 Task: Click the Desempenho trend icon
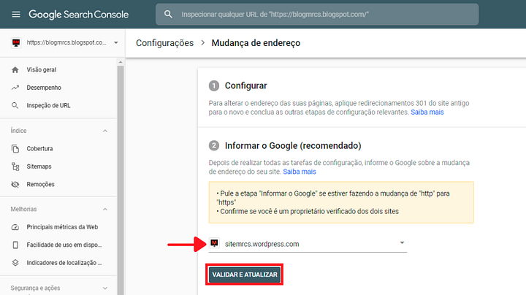15,88
